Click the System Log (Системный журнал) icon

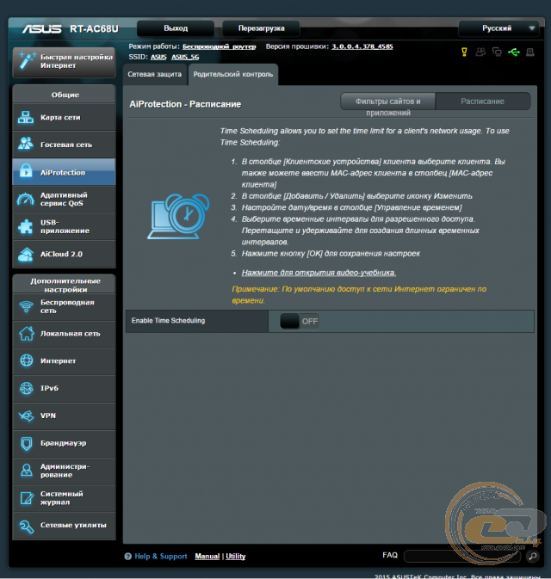[26, 498]
